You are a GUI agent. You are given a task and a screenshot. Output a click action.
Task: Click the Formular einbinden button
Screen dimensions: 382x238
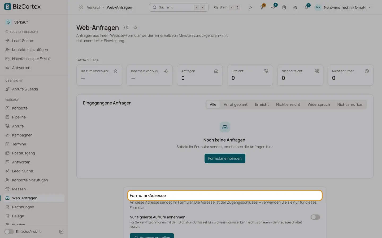(225, 158)
